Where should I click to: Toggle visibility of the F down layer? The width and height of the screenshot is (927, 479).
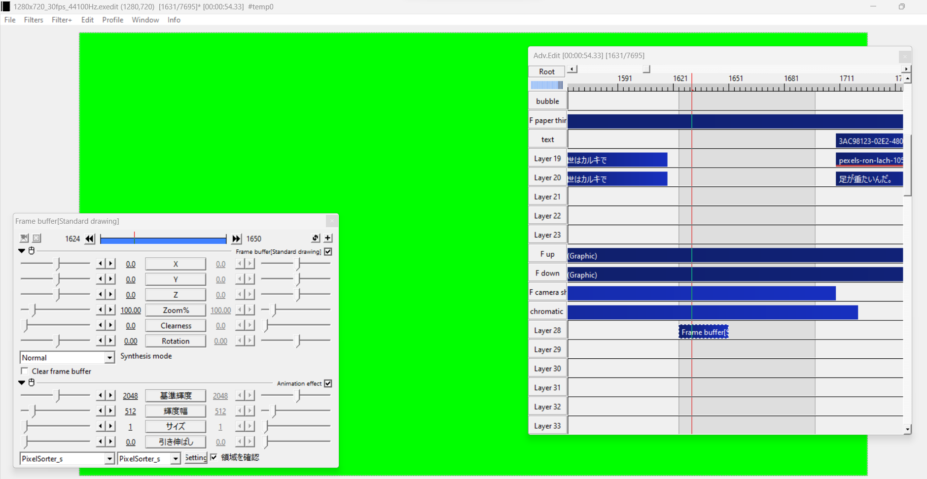(547, 273)
